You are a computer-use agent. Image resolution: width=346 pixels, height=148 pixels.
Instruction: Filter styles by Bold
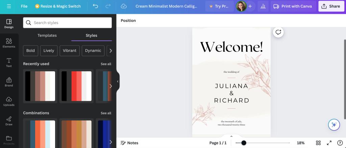click(30, 50)
